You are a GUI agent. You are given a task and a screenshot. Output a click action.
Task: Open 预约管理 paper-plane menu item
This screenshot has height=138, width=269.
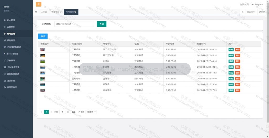tap(16, 40)
